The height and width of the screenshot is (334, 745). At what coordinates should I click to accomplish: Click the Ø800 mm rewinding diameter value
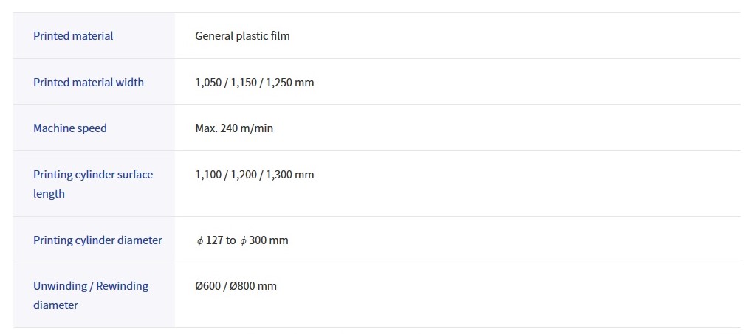pyautogui.click(x=253, y=286)
